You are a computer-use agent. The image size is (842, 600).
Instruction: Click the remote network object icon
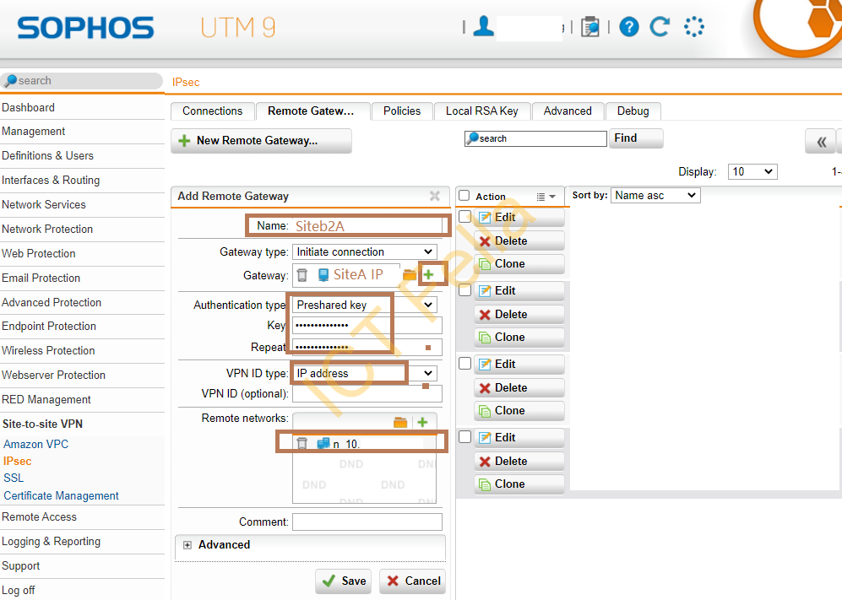coord(323,443)
